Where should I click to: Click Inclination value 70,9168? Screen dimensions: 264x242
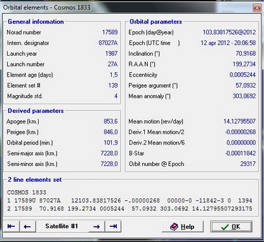pos(246,53)
